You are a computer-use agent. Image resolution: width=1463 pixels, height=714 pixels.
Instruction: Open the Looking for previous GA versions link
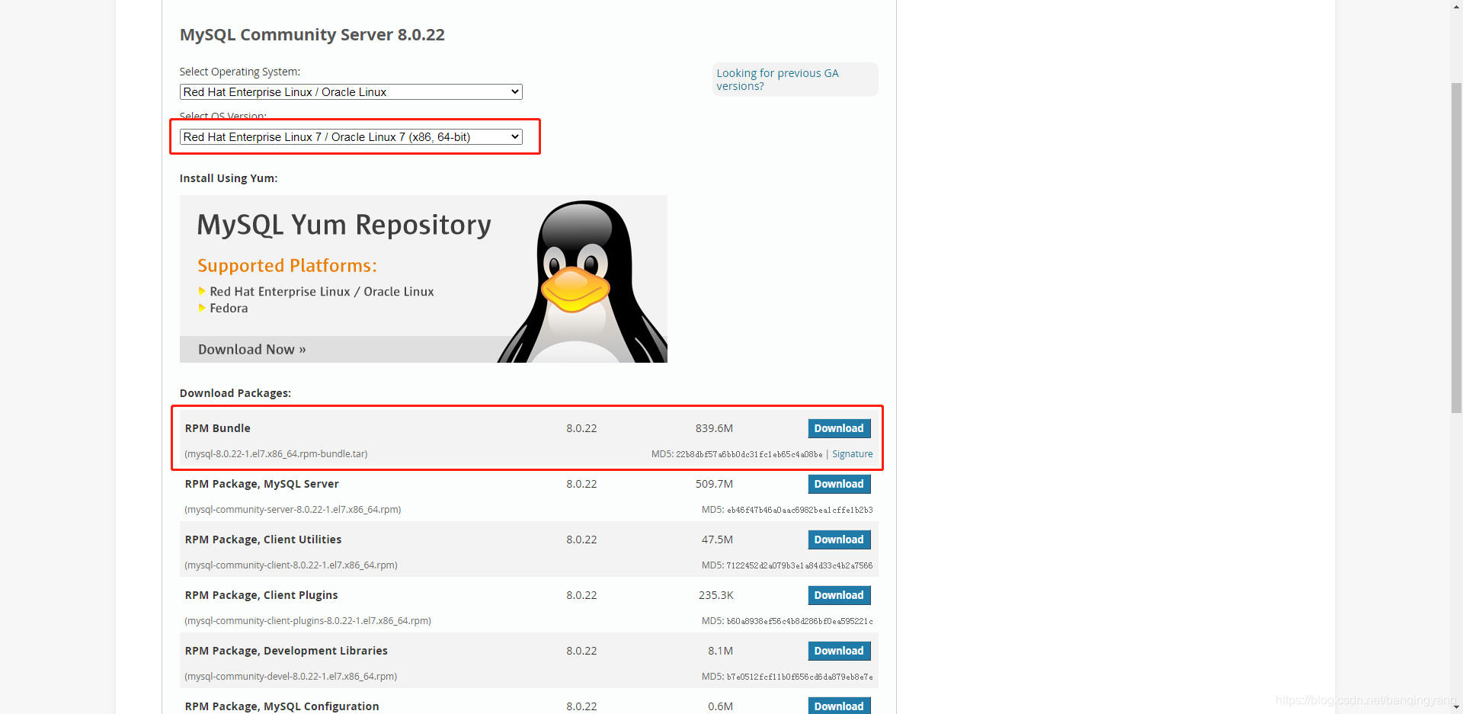(x=777, y=79)
